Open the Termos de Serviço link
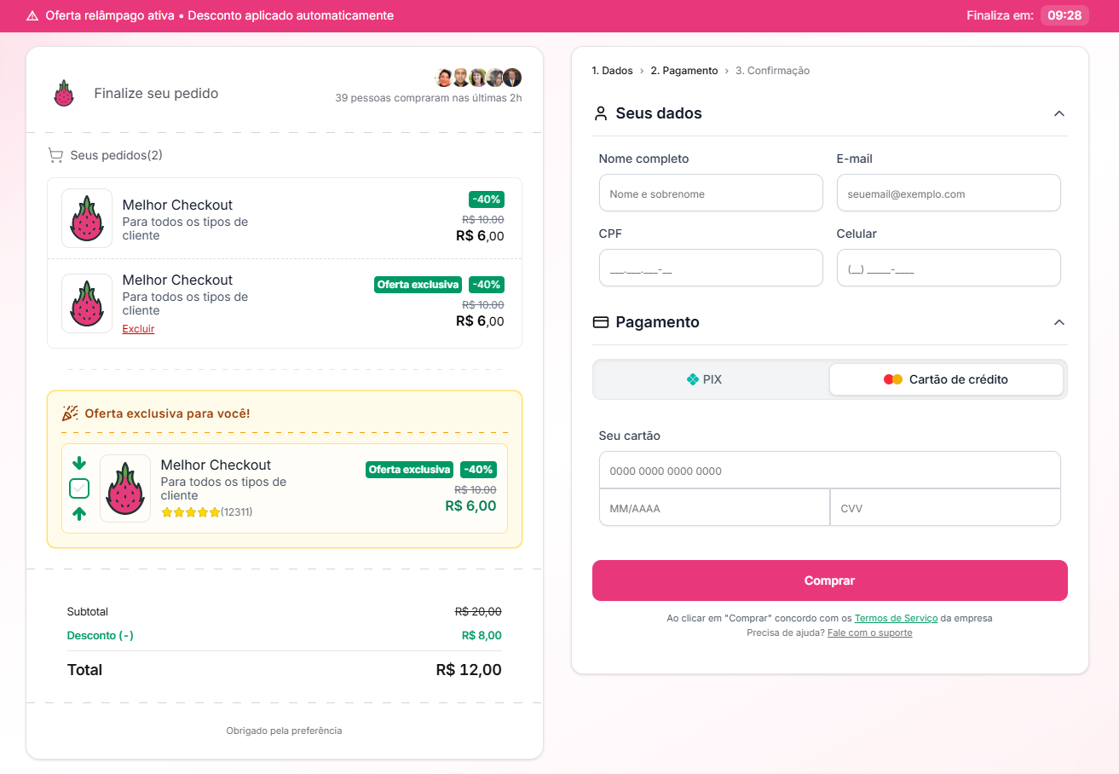This screenshot has width=1119, height=774. [x=896, y=618]
